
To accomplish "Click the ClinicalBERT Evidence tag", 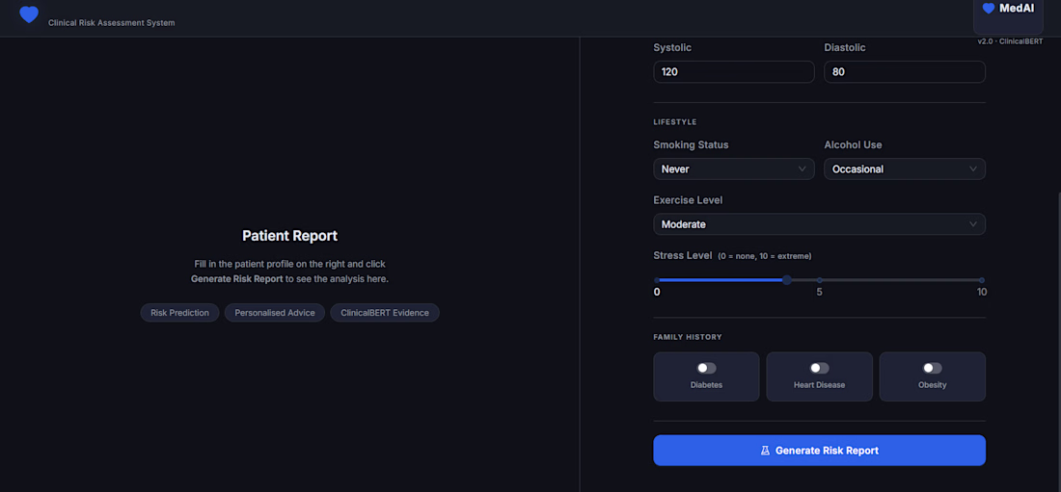I will tap(384, 313).
